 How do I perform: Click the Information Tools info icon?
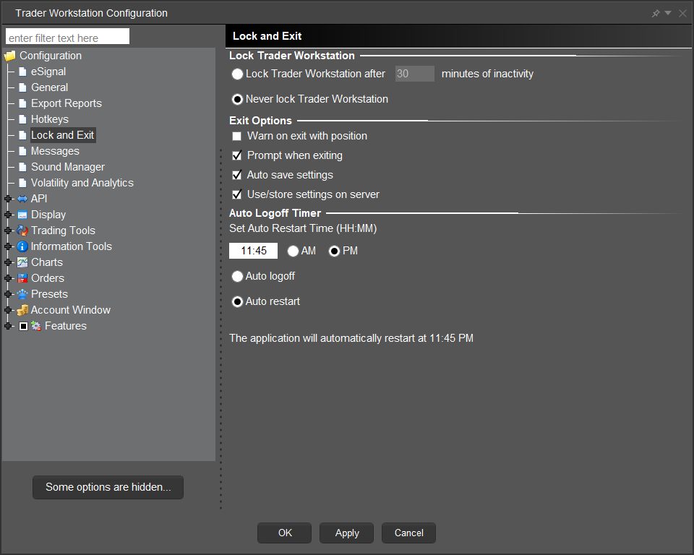(x=22, y=246)
